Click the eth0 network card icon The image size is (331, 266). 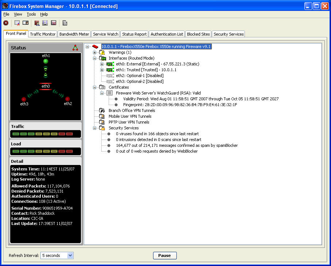point(110,64)
